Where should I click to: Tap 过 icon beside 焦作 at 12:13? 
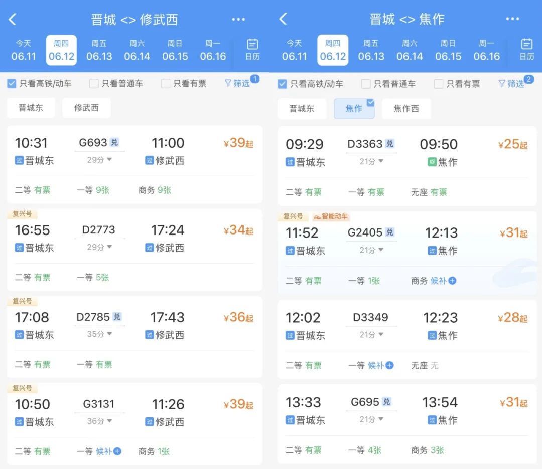pos(432,250)
